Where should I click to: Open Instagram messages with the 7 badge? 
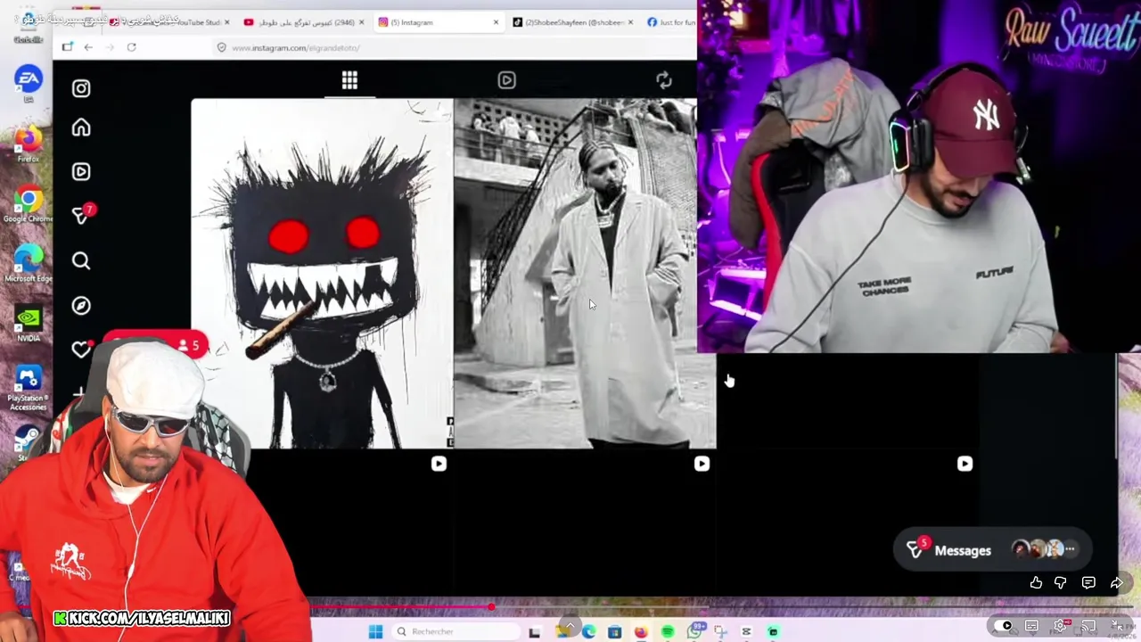click(x=82, y=215)
